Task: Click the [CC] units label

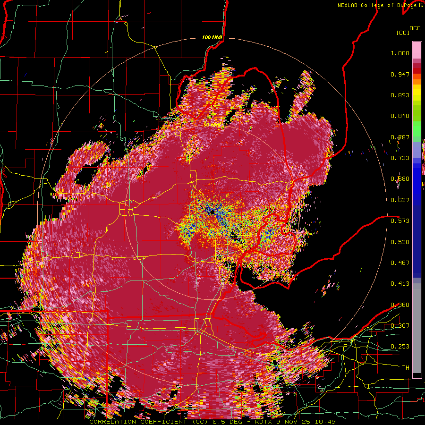Action: click(403, 33)
